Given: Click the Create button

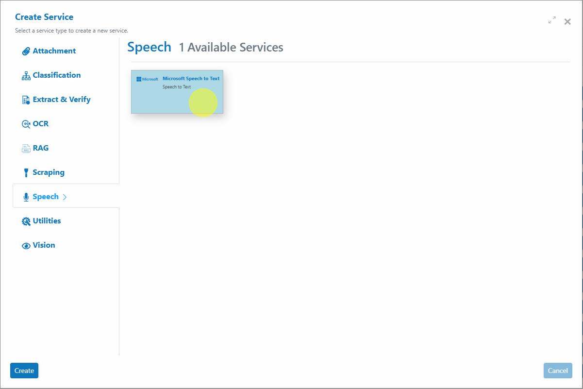Looking at the screenshot, I should tap(24, 371).
